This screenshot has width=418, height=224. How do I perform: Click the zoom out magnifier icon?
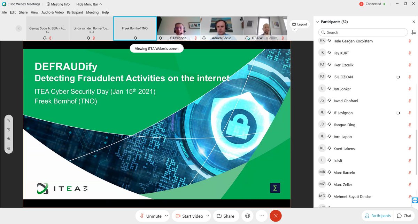pos(9,149)
